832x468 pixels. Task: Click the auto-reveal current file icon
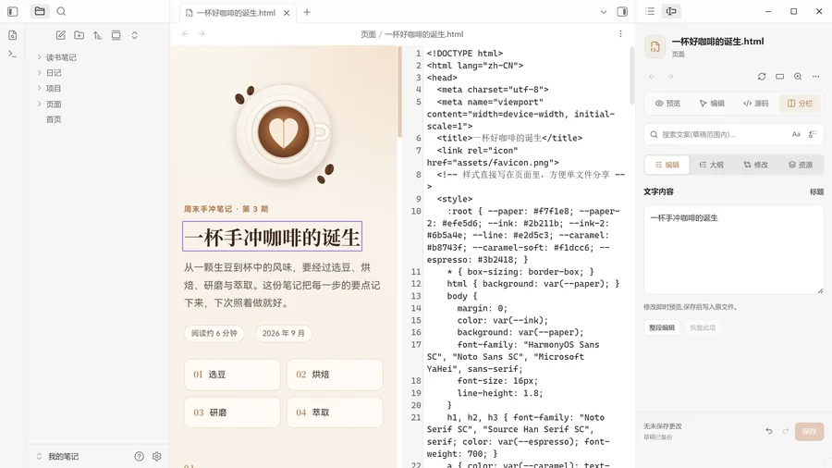coord(116,35)
